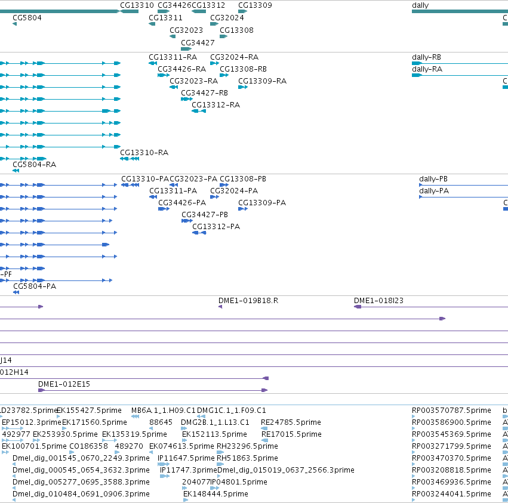Select CDS label CG32023-PA
508x503 pixels.
tap(193, 179)
